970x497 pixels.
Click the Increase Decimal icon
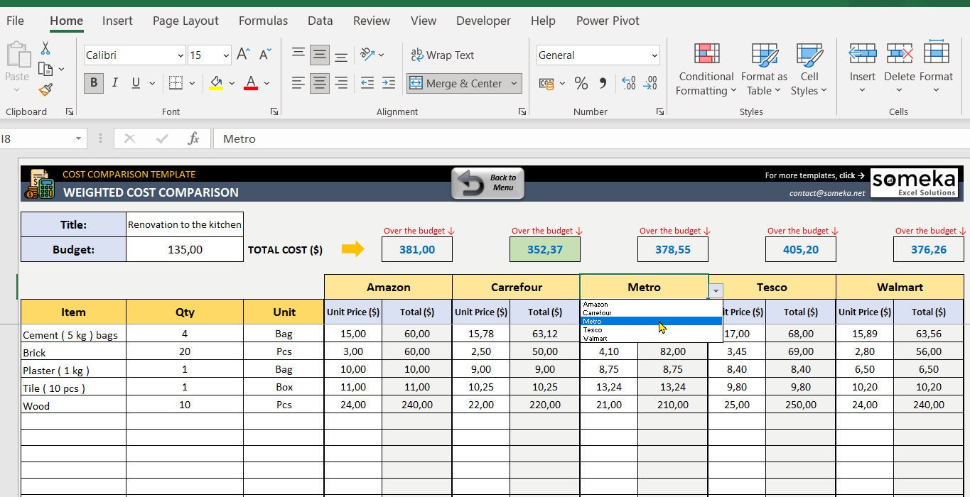(x=629, y=83)
